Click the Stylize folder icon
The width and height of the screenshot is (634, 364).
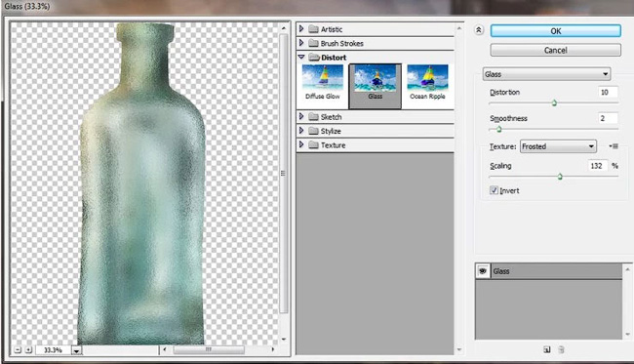[x=313, y=131]
